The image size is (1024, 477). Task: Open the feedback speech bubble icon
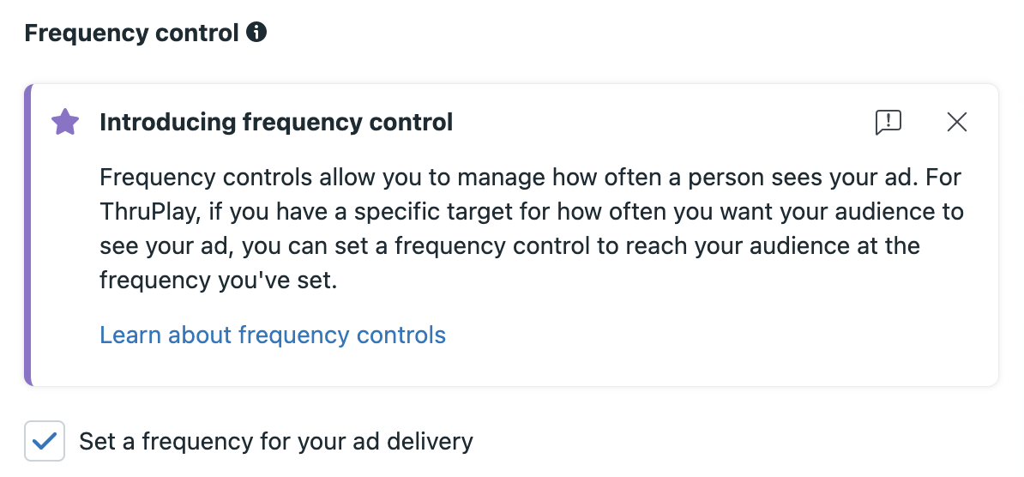888,122
